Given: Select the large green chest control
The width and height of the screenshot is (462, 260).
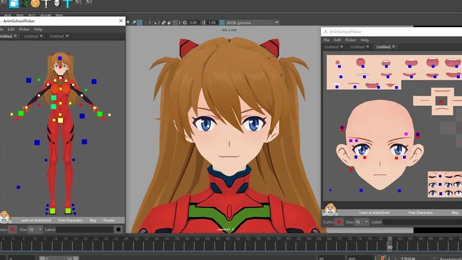Looking at the screenshot, I should pyautogui.click(x=54, y=98).
